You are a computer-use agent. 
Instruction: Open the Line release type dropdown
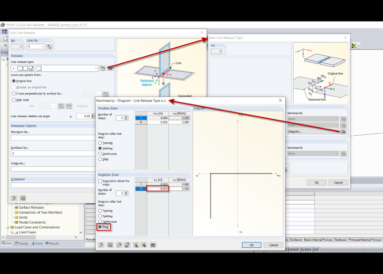point(96,68)
